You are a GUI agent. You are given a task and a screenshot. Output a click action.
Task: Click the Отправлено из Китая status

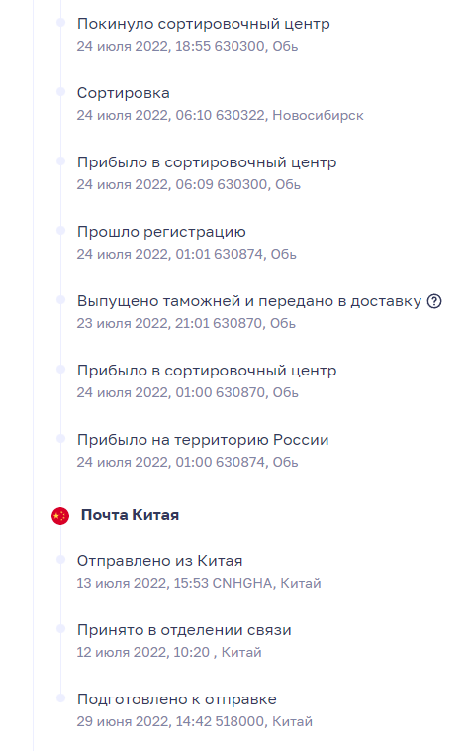[160, 561]
